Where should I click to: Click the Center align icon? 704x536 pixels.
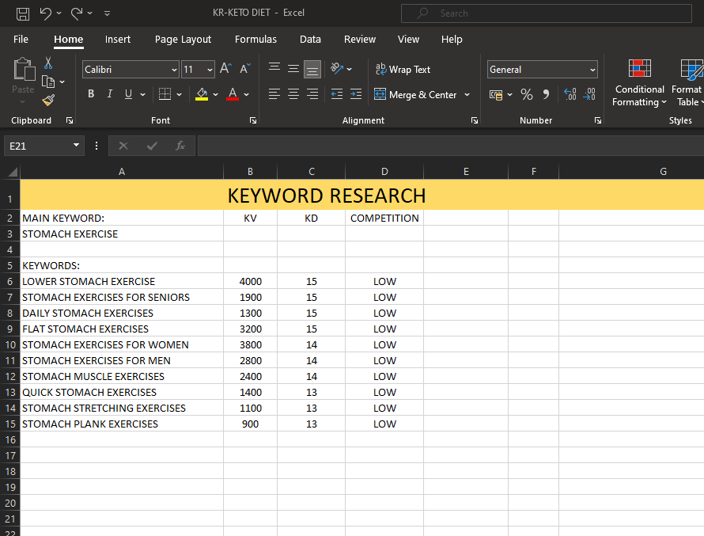(x=293, y=94)
